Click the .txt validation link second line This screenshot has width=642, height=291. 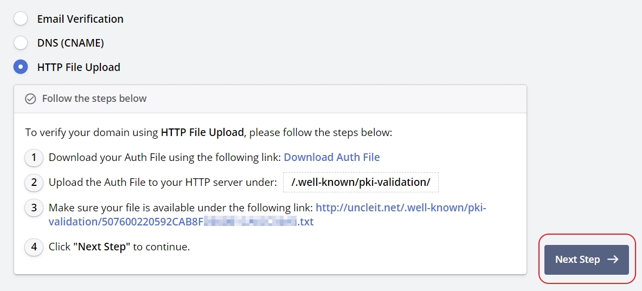tap(181, 222)
